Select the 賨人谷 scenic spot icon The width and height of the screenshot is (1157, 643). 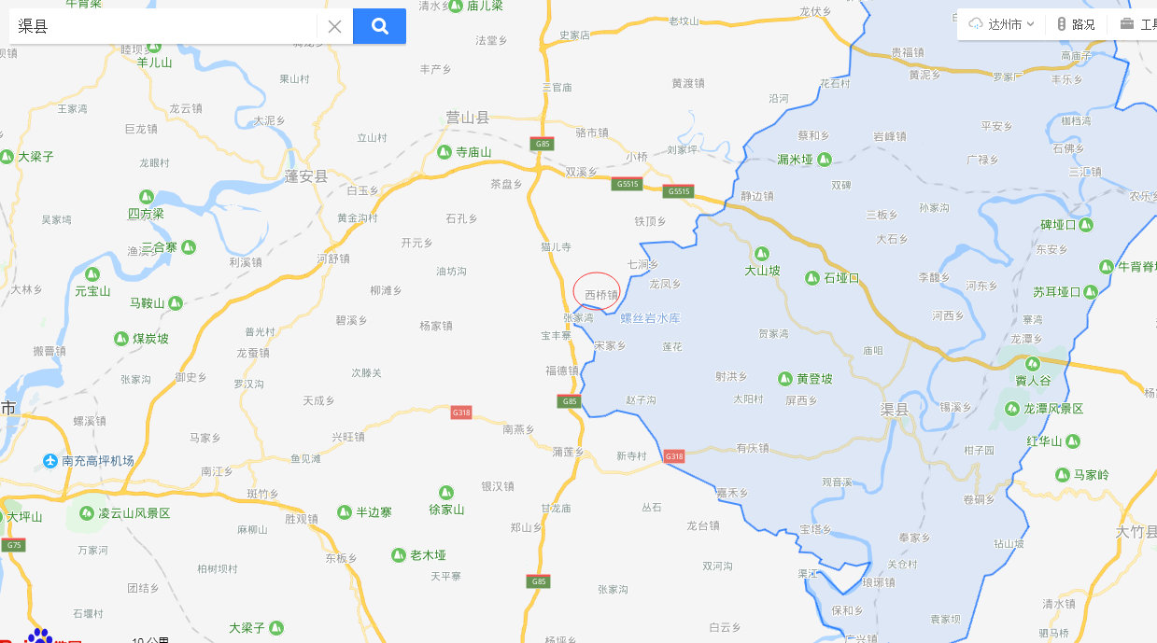point(1033,364)
